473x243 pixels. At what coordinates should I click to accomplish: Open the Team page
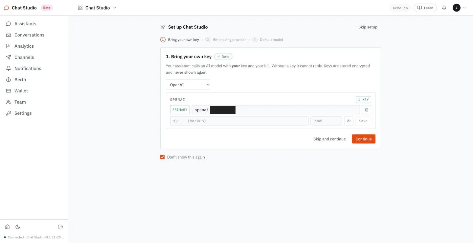point(34,102)
